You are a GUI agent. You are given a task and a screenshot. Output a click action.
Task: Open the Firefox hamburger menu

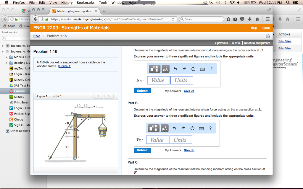click(x=267, y=19)
